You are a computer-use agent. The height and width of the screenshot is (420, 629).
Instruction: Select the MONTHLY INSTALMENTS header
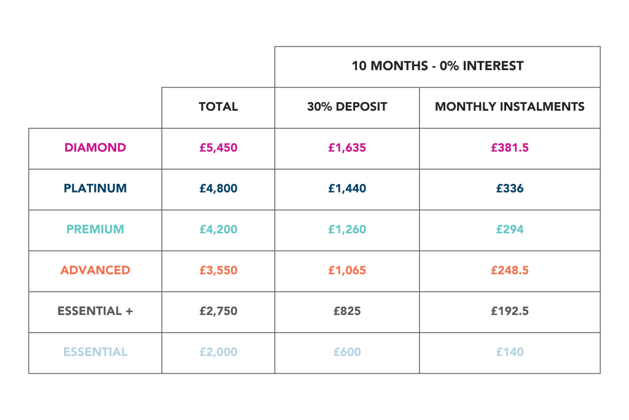(510, 106)
